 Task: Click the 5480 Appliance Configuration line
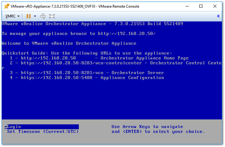(x=87, y=78)
